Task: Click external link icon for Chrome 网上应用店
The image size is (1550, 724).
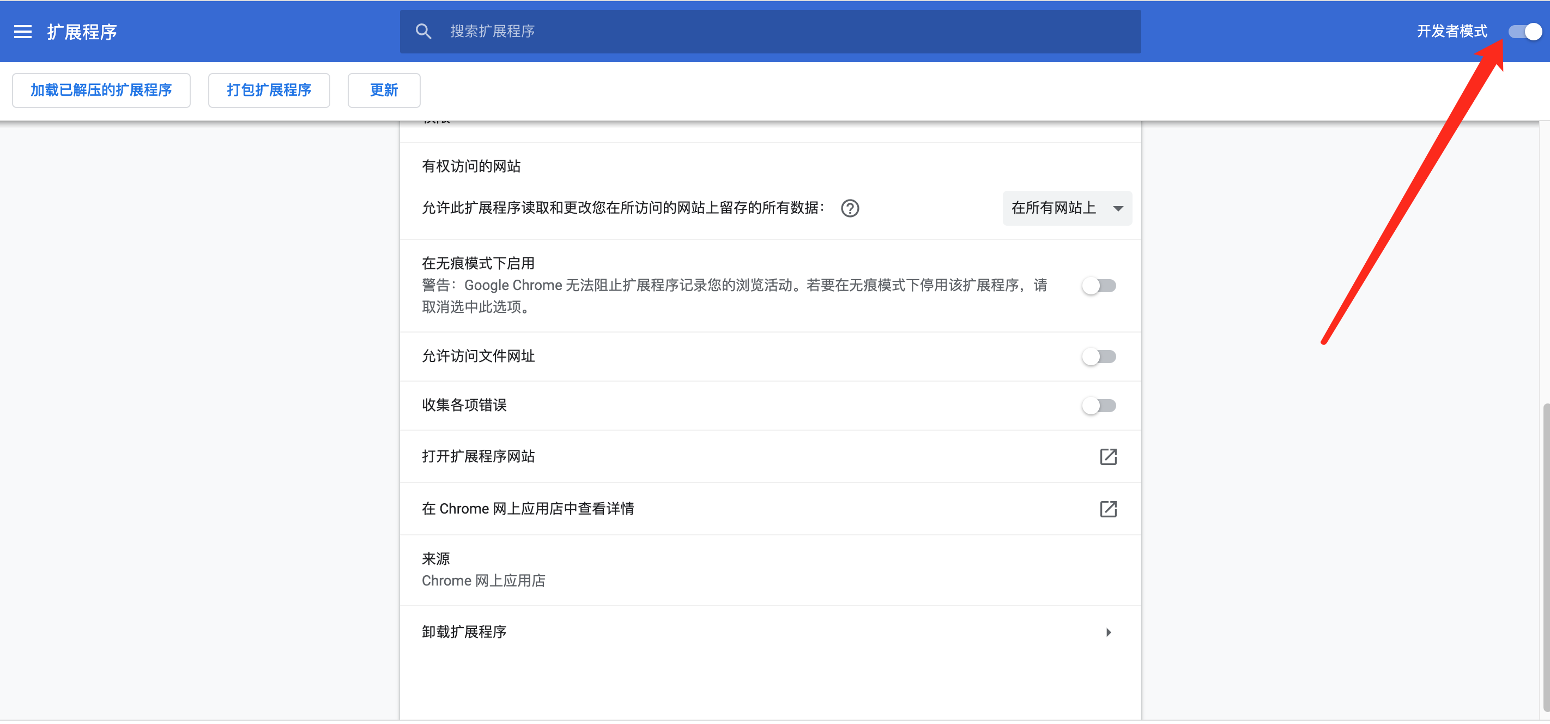Action: click(1108, 510)
